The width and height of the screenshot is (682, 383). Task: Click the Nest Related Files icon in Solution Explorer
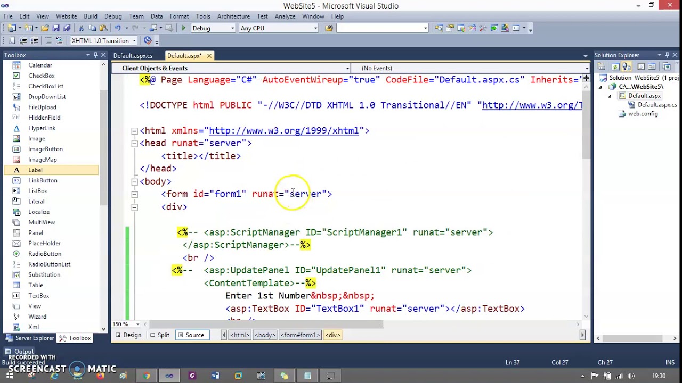point(627,66)
